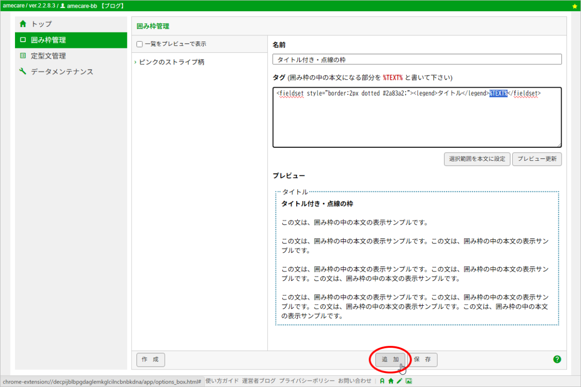Click the 選択範囲を本文に設定 button

pos(477,159)
